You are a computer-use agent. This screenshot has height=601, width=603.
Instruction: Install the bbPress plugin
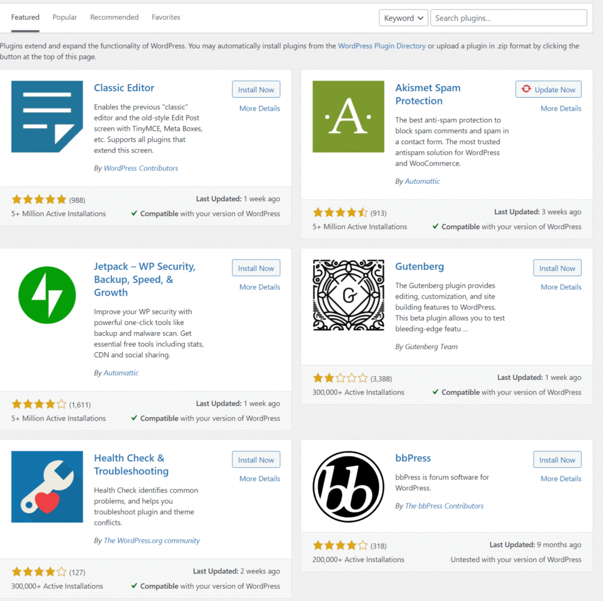557,460
